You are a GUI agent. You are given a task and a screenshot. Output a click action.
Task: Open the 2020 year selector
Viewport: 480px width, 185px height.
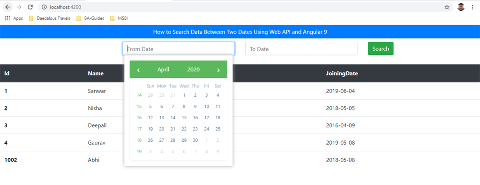coord(194,69)
